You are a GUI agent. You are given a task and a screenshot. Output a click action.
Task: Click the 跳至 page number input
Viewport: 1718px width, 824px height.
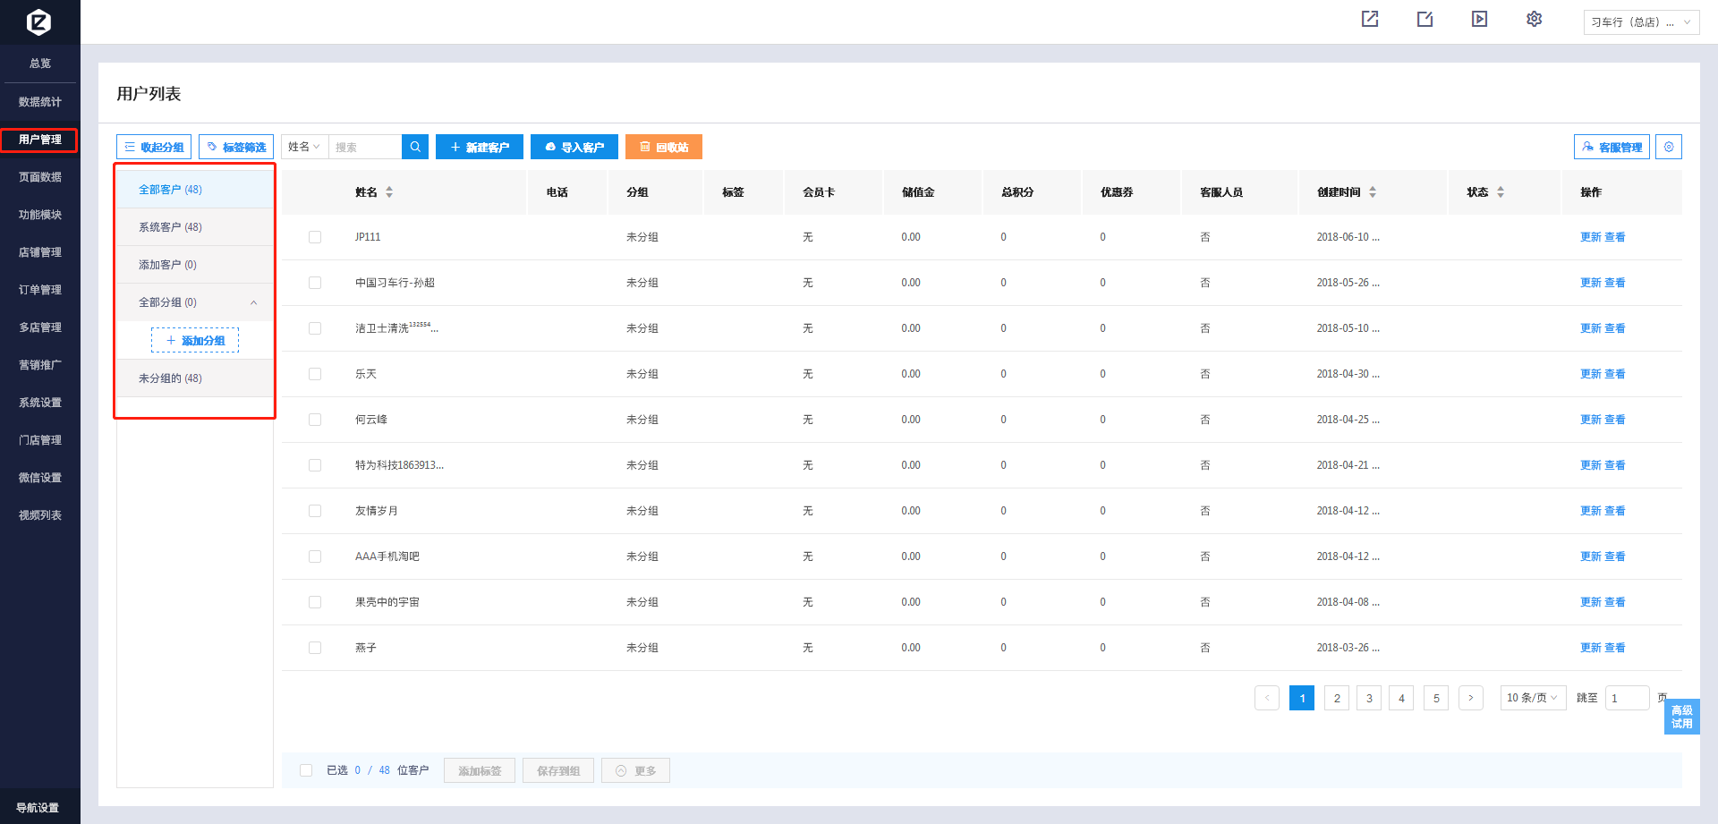[x=1626, y=698]
